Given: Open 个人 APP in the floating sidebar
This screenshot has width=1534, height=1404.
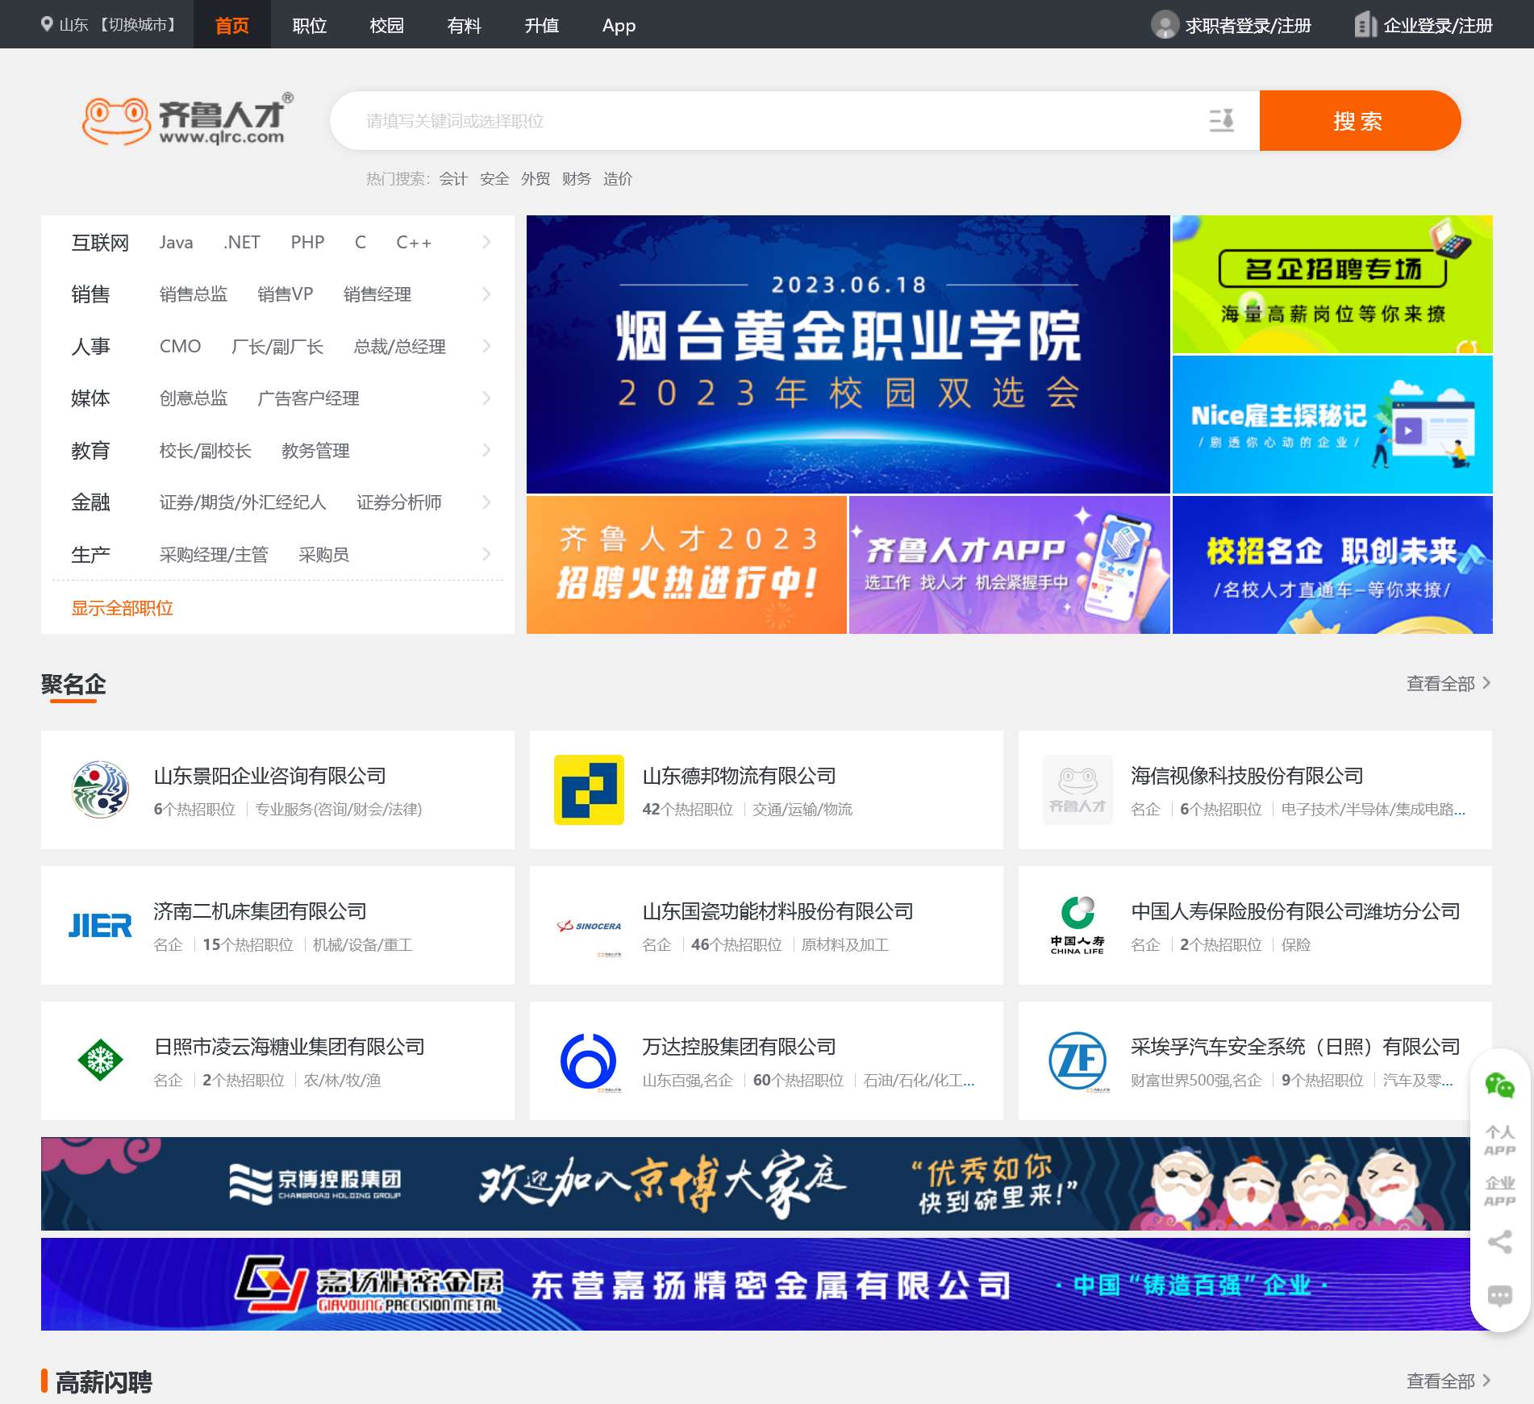Looking at the screenshot, I should pyautogui.click(x=1499, y=1140).
